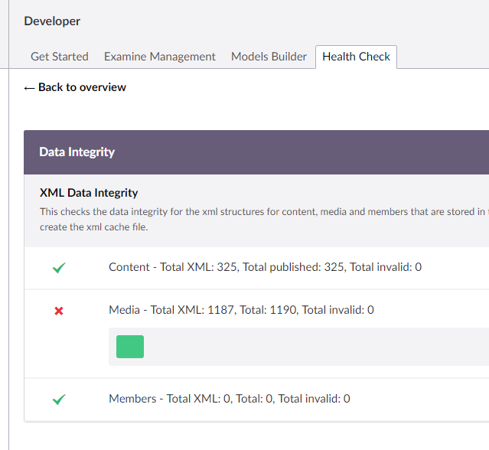The width and height of the screenshot is (489, 450).
Task: Open the Get Started tab
Action: click(60, 57)
